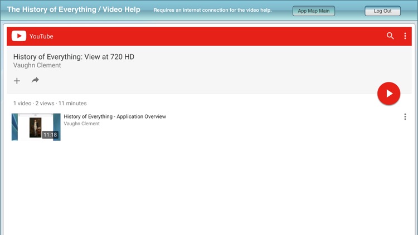This screenshot has width=418, height=235.
Task: Open Vaughn Clement link under the video title
Action: pos(81,124)
